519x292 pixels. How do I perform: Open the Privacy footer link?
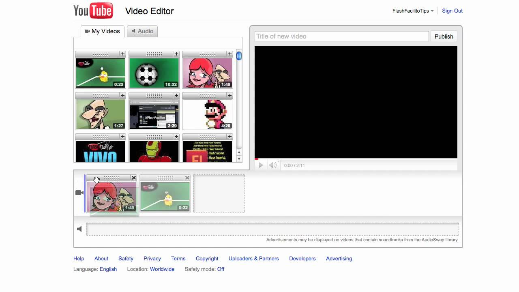coord(152,258)
